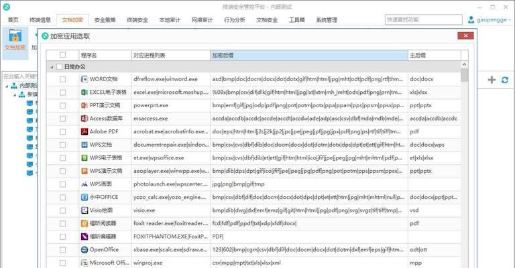Click the refresh icon in main window

505,80
